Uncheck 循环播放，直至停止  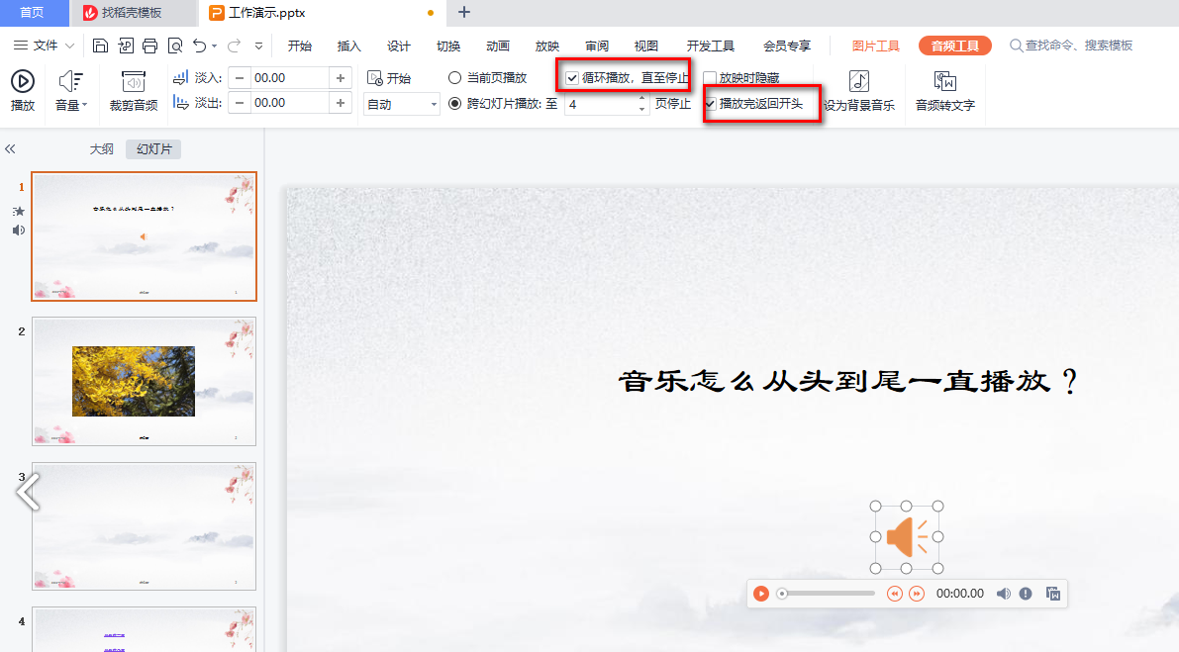coord(571,76)
